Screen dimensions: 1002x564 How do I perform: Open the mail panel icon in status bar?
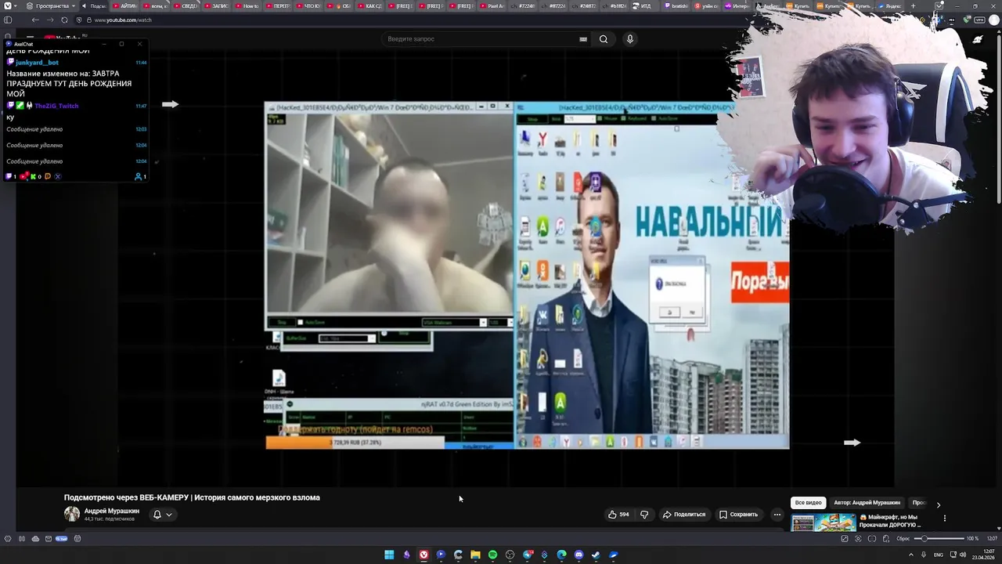49,539
